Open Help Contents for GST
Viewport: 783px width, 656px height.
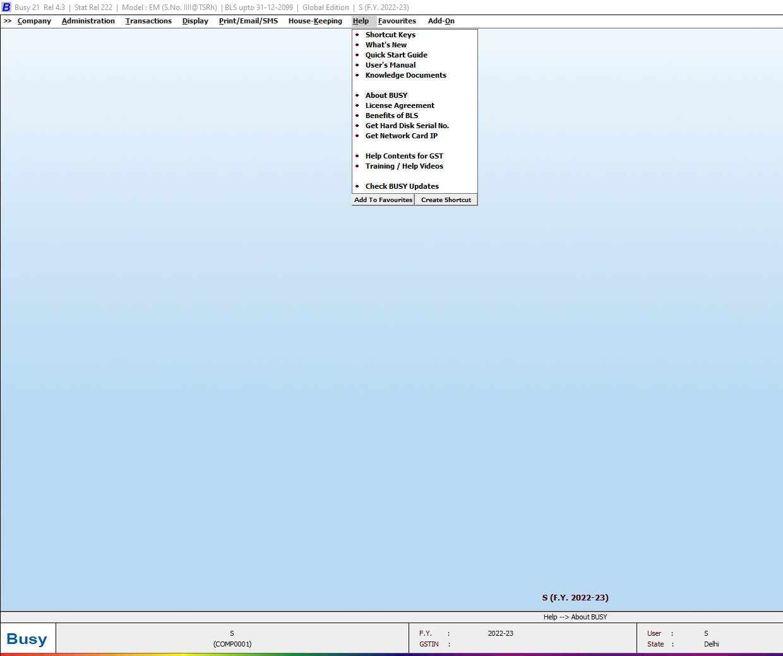[404, 156]
